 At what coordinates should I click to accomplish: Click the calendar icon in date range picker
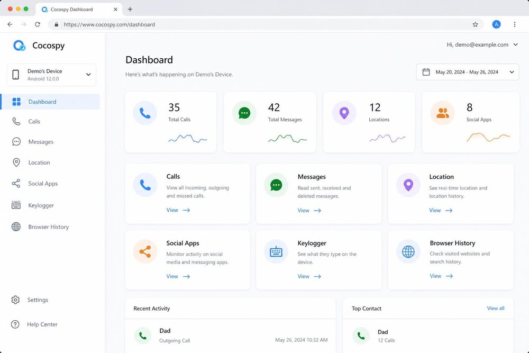[426, 72]
